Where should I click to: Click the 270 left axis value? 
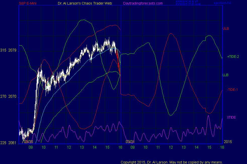(x=3, y=96)
